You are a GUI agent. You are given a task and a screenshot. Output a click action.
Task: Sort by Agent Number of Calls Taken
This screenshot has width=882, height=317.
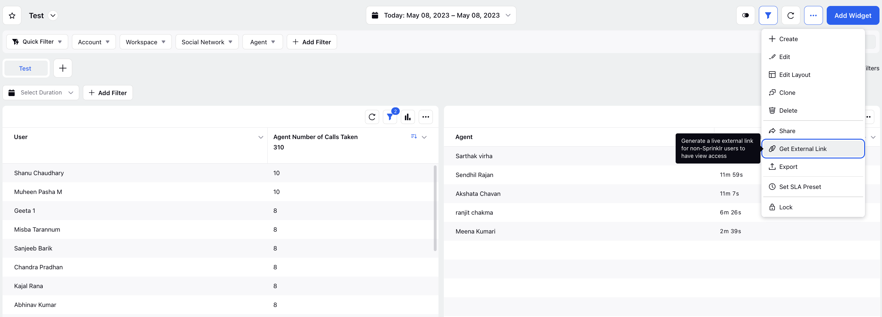click(414, 137)
